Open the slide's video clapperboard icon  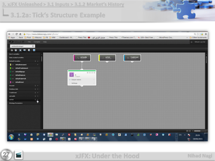point(18,155)
